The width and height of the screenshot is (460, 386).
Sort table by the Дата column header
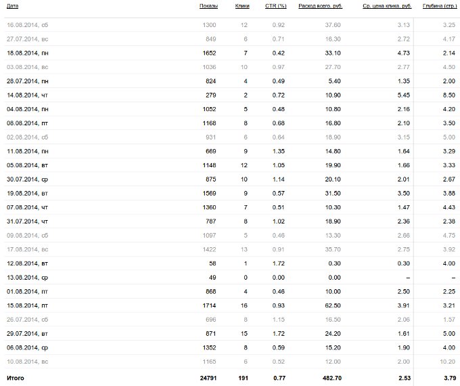pos(12,6)
